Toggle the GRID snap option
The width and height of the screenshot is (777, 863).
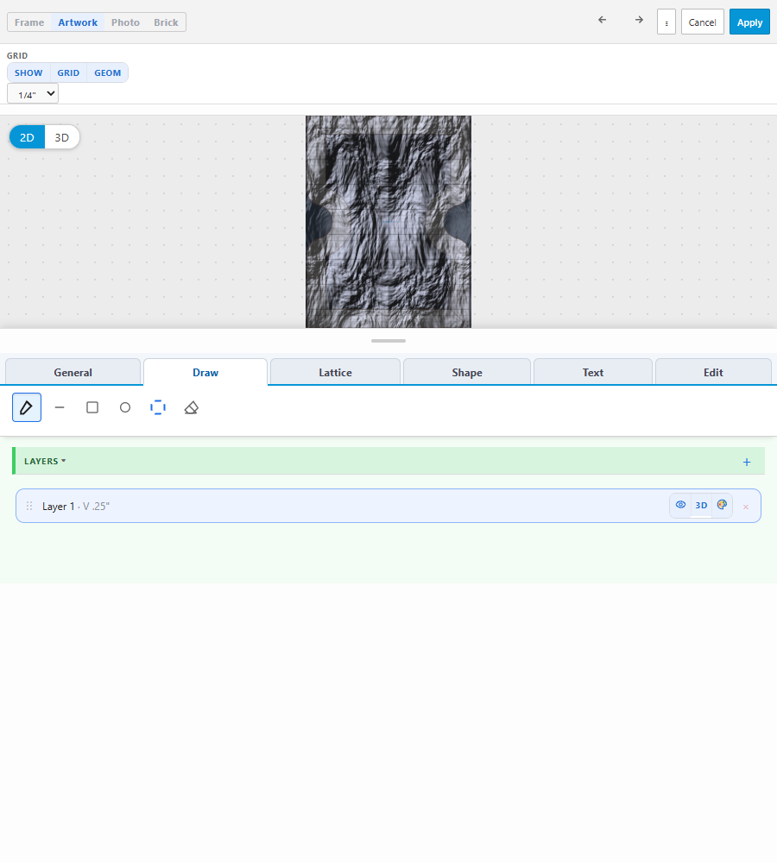pyautogui.click(x=68, y=72)
